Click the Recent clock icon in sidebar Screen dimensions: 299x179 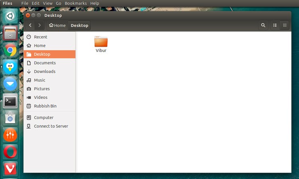tap(29, 37)
